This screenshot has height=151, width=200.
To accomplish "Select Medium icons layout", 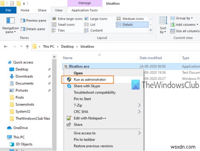I will coord(130,19).
